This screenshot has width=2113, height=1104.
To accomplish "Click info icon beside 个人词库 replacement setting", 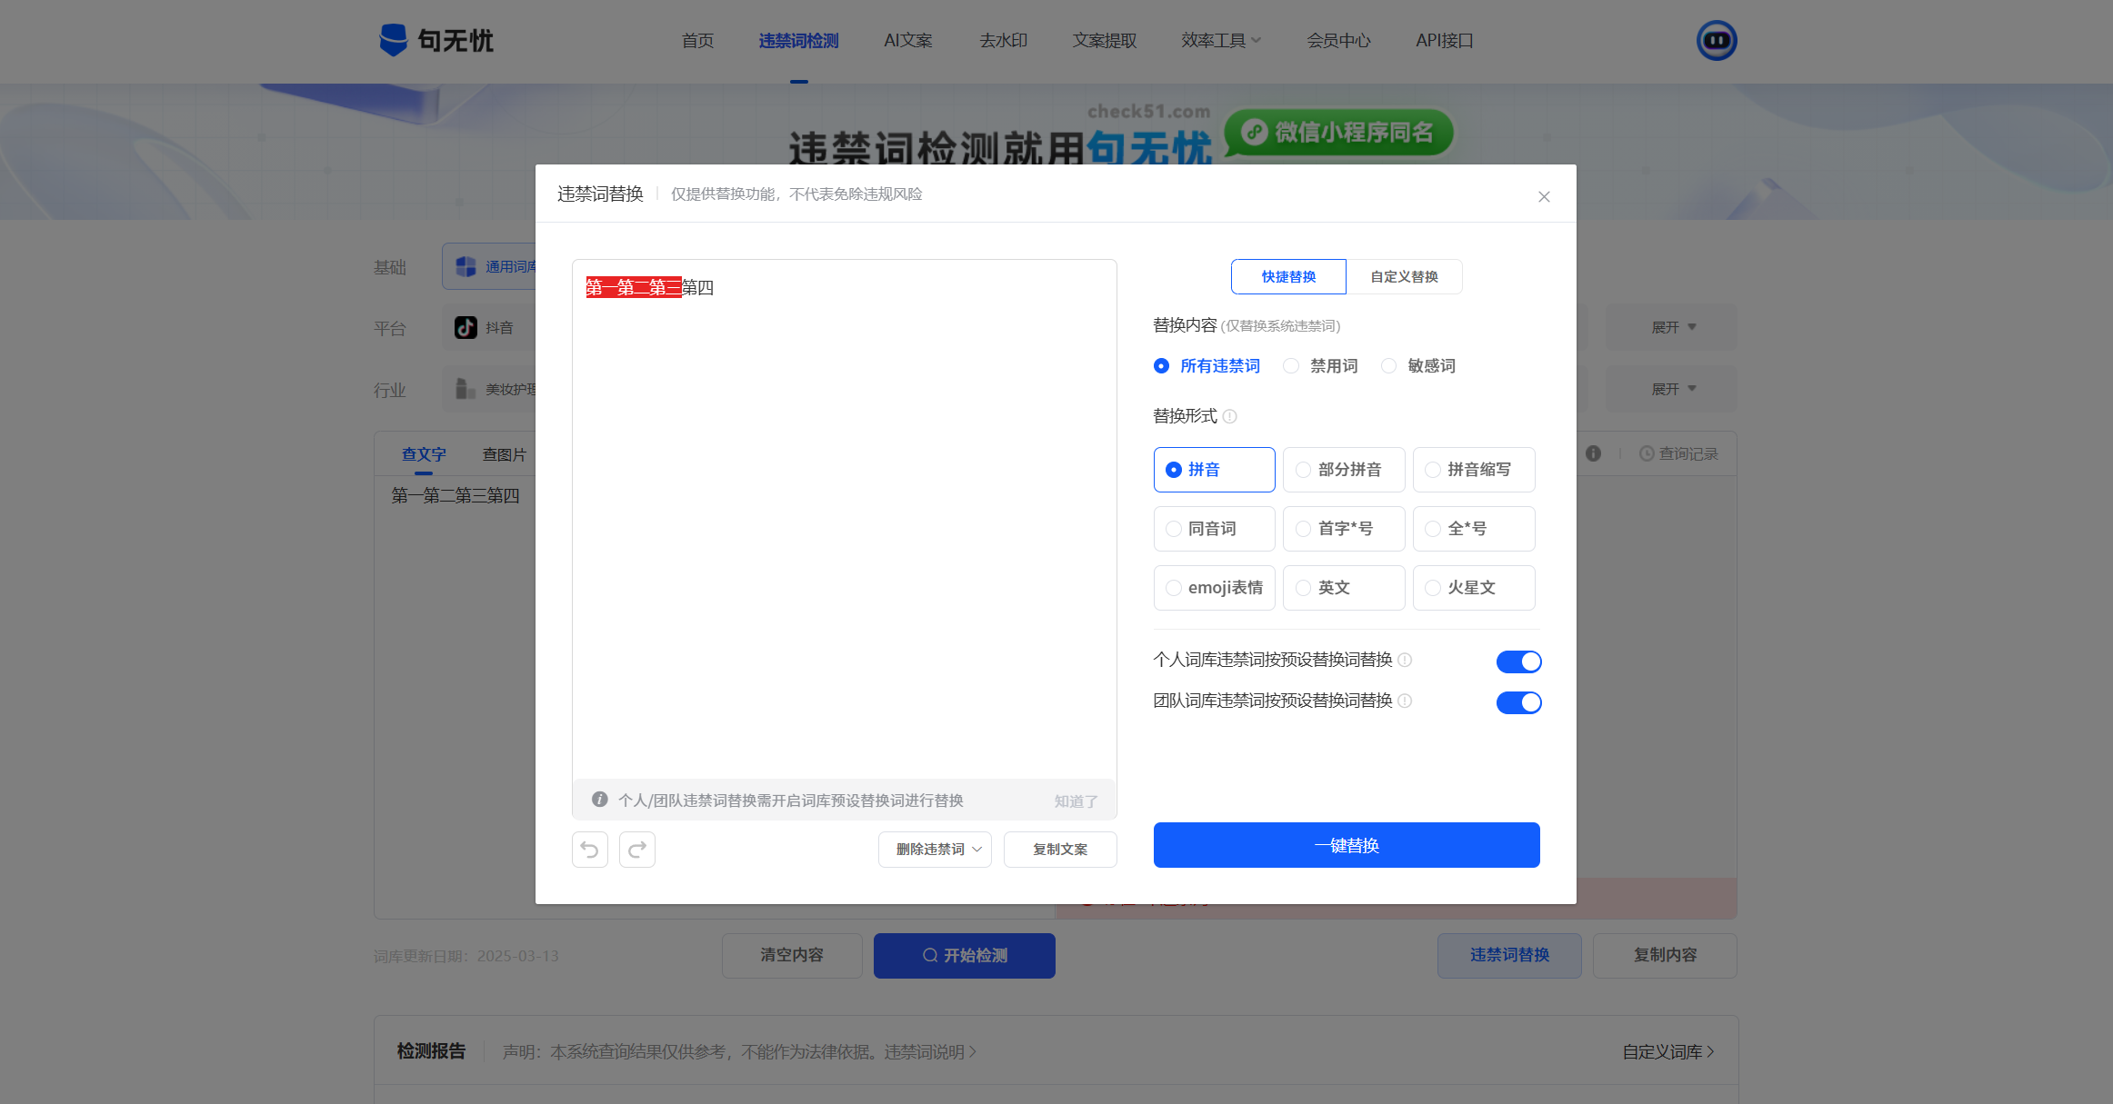I will (1405, 660).
